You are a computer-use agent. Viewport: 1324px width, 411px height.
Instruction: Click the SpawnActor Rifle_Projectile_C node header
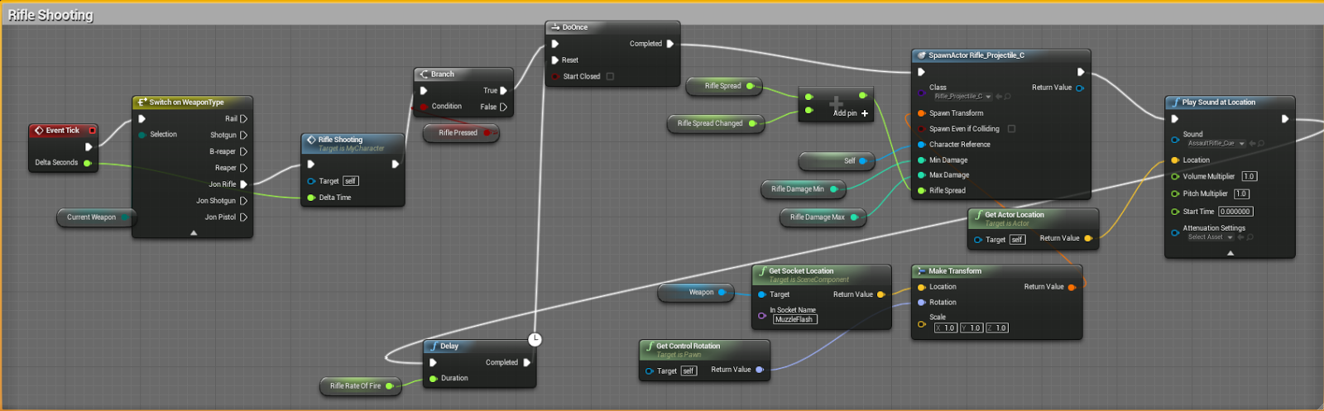point(1000,55)
